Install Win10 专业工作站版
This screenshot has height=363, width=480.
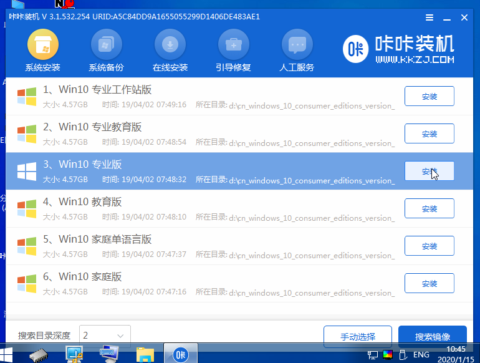click(429, 96)
